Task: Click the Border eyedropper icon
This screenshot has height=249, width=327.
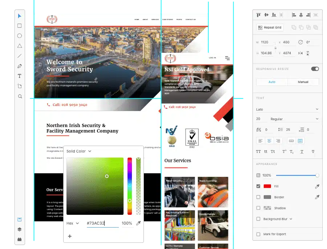Action: pos(317,197)
